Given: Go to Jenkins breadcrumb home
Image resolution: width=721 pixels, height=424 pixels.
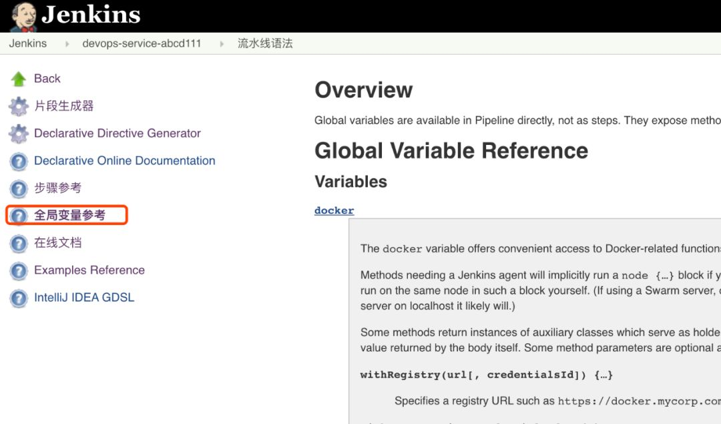Looking at the screenshot, I should click(x=28, y=43).
